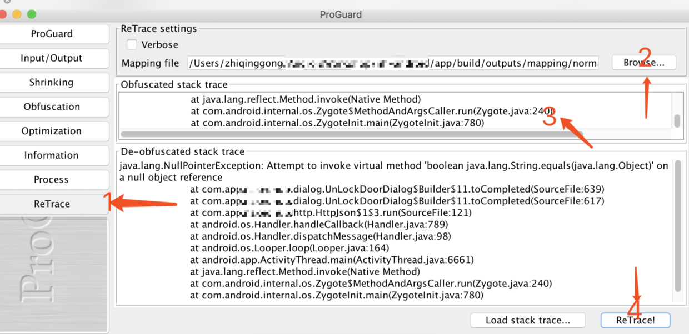Viewport: 689px width, 334px height.
Task: Open the ProGuard tab in the sidebar
Action: coord(52,34)
